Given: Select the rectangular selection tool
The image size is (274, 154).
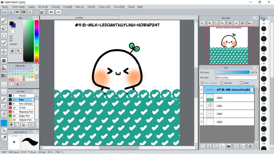Looking at the screenshot, I should (x=4, y=84).
